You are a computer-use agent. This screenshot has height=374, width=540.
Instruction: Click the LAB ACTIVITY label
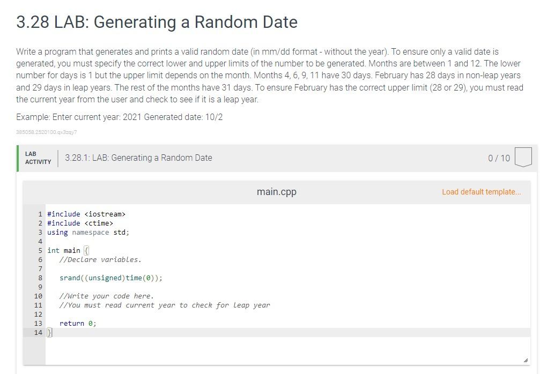[x=38, y=158]
